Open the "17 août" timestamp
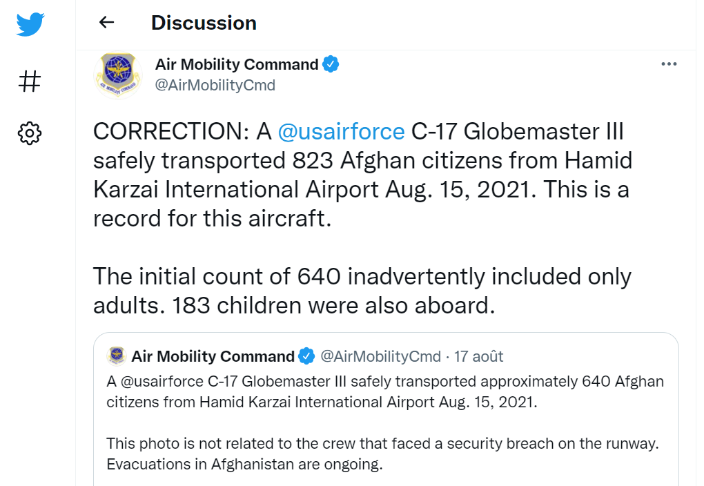Viewport: 704px width, 486px height. (x=478, y=356)
